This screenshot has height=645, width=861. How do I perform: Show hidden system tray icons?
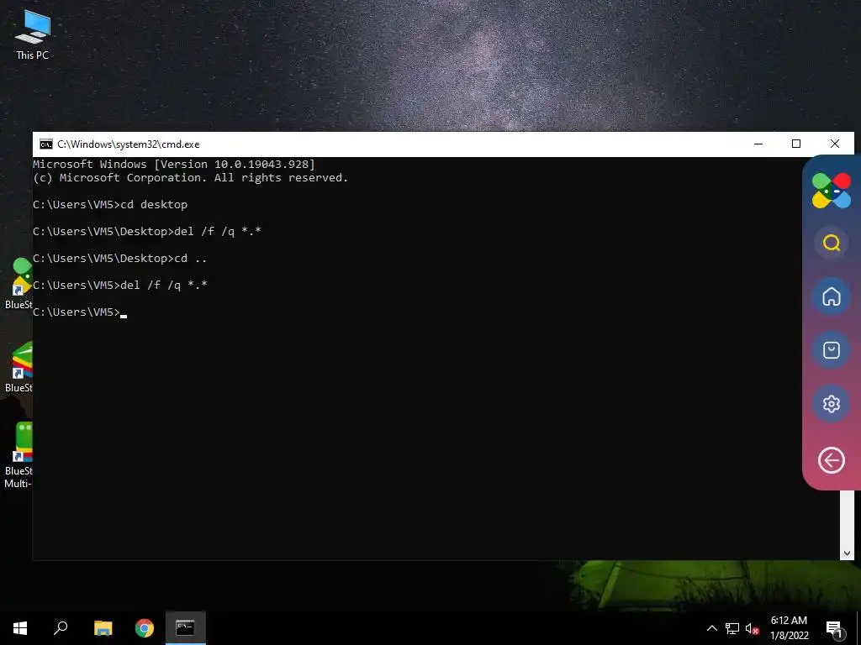pyautogui.click(x=711, y=628)
